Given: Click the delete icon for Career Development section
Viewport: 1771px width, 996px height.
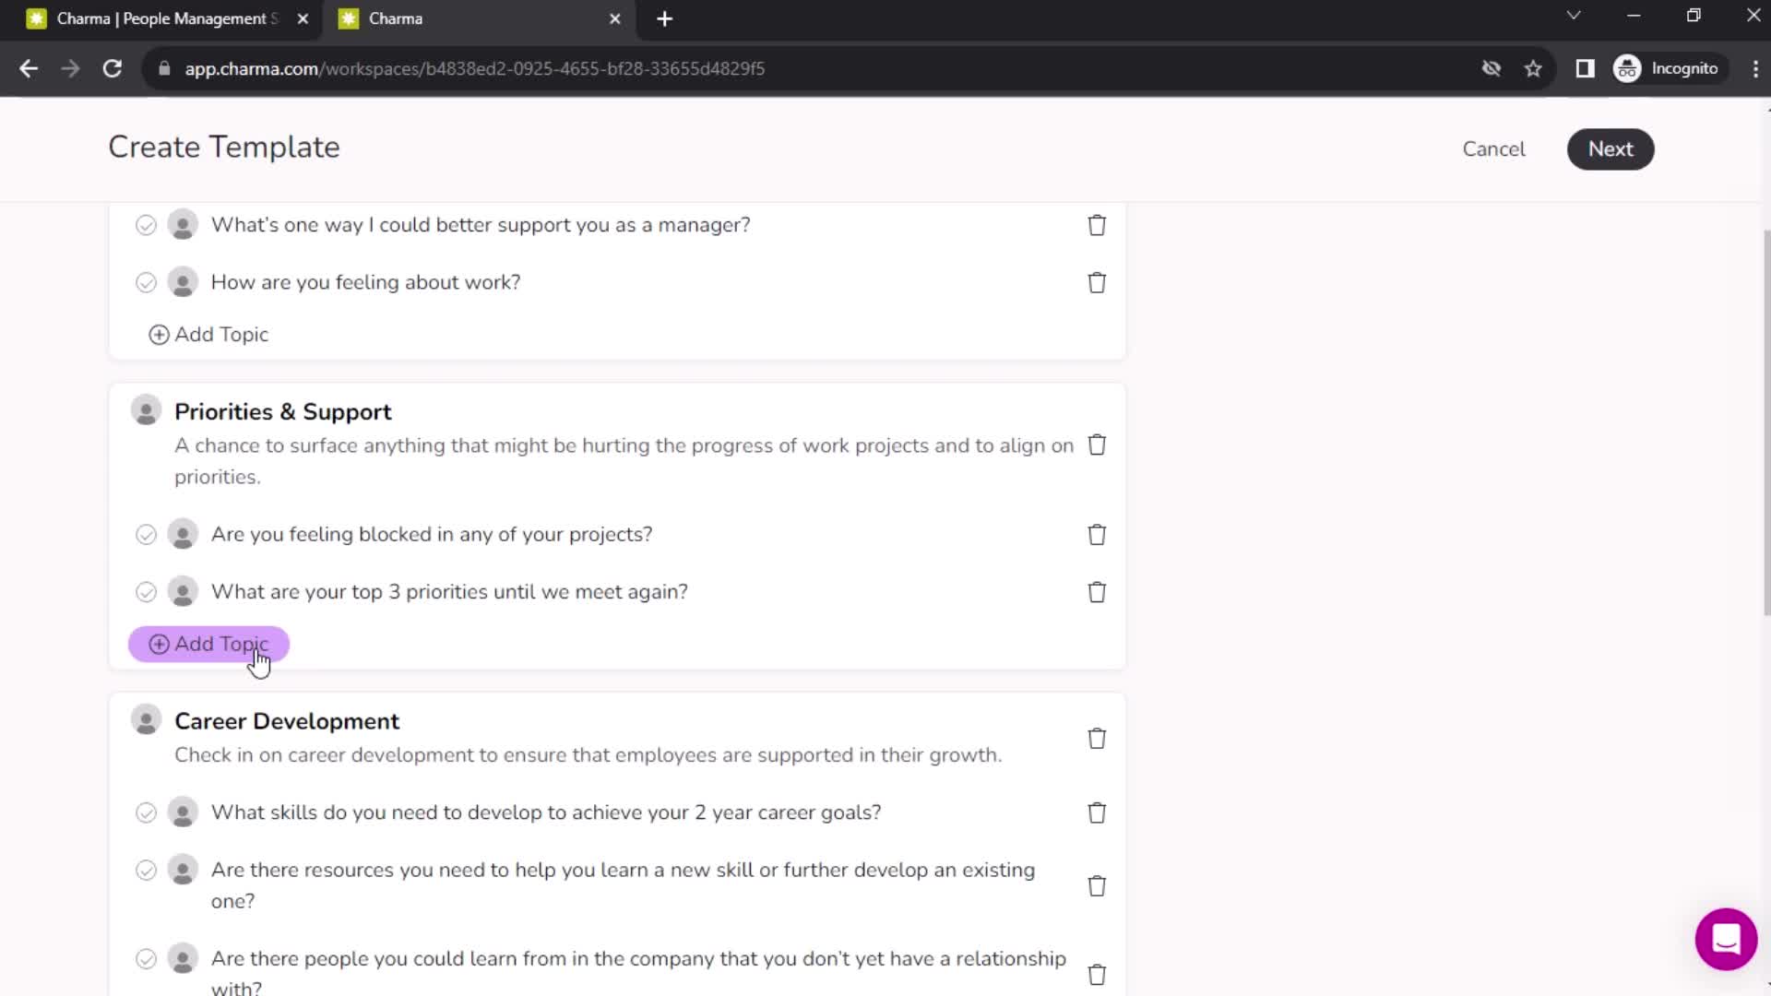Looking at the screenshot, I should point(1096,738).
